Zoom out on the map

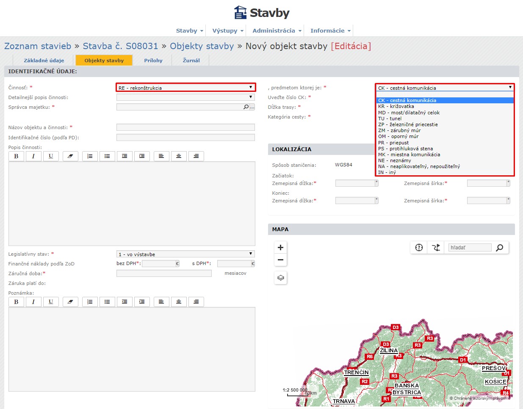[280, 260]
